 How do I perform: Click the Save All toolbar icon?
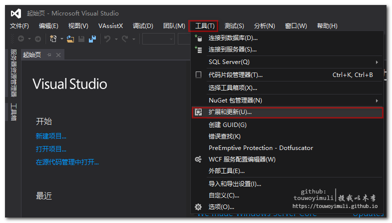[92, 39]
